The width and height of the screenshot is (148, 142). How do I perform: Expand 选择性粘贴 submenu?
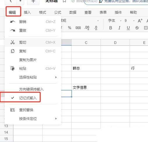tap(33, 77)
